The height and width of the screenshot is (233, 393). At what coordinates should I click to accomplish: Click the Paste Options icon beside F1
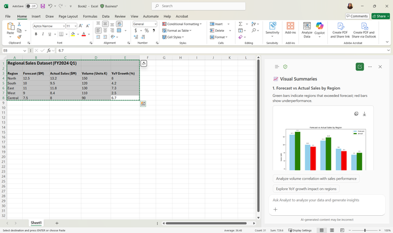pos(144,63)
